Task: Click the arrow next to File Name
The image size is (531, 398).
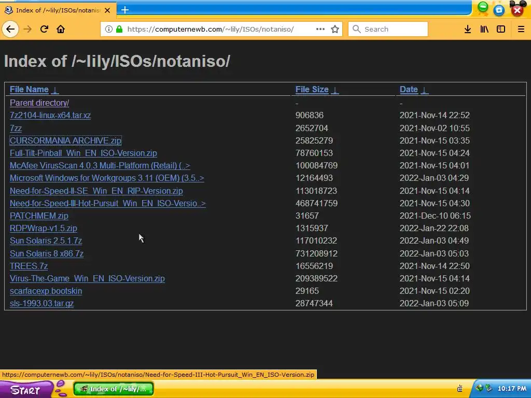Action: 55,90
